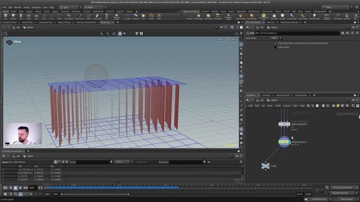This screenshot has width=360, height=202.
Task: Add an Area Light from shelf
Action: coord(218,16)
